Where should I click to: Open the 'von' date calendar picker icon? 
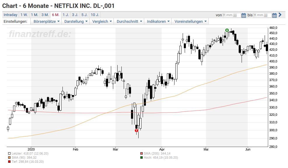[244, 15]
